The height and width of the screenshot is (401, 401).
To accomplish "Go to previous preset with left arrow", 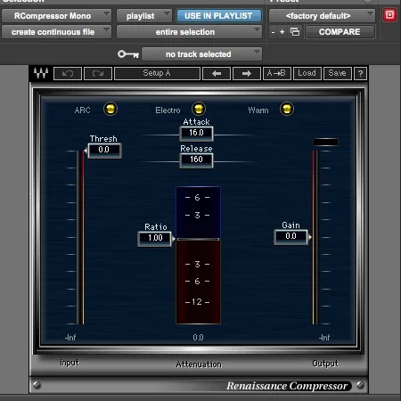I will (x=217, y=73).
